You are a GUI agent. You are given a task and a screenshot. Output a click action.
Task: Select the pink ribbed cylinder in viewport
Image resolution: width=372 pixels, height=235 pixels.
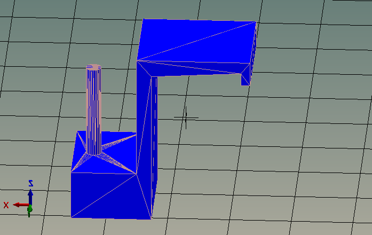click(94, 109)
